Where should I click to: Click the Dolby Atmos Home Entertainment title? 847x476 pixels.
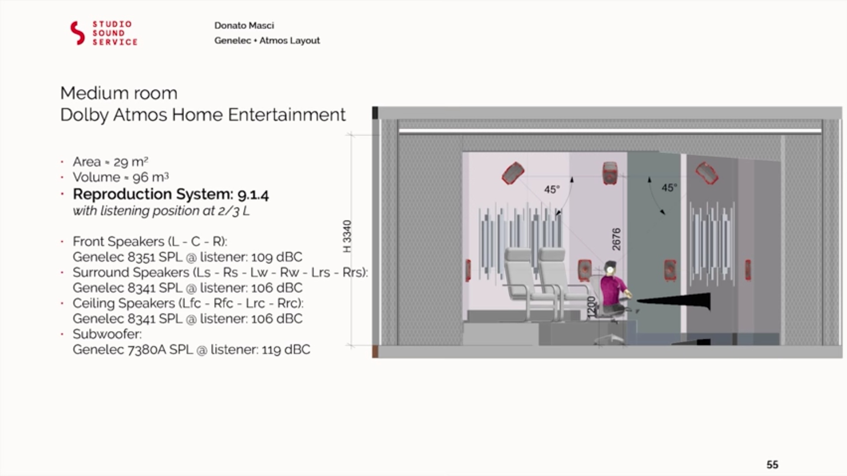click(x=202, y=115)
